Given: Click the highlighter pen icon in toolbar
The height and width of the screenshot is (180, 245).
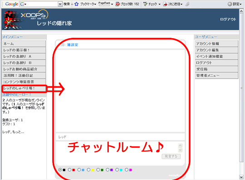Looking at the screenshot, I should click(187, 4).
